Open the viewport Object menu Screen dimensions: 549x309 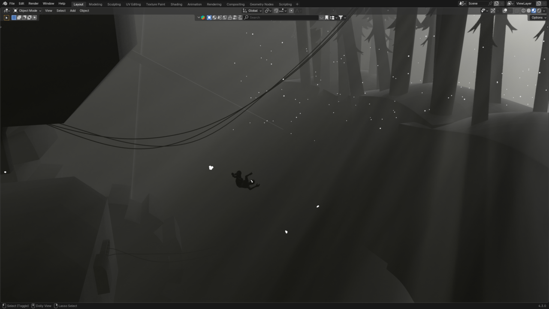[84, 11]
